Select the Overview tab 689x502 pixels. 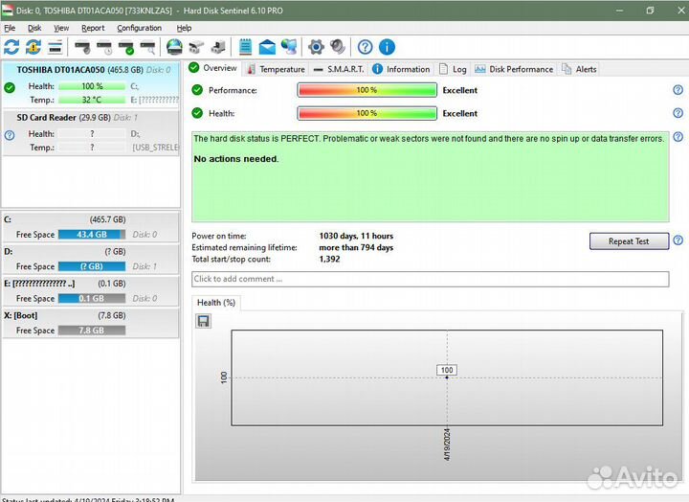click(213, 68)
